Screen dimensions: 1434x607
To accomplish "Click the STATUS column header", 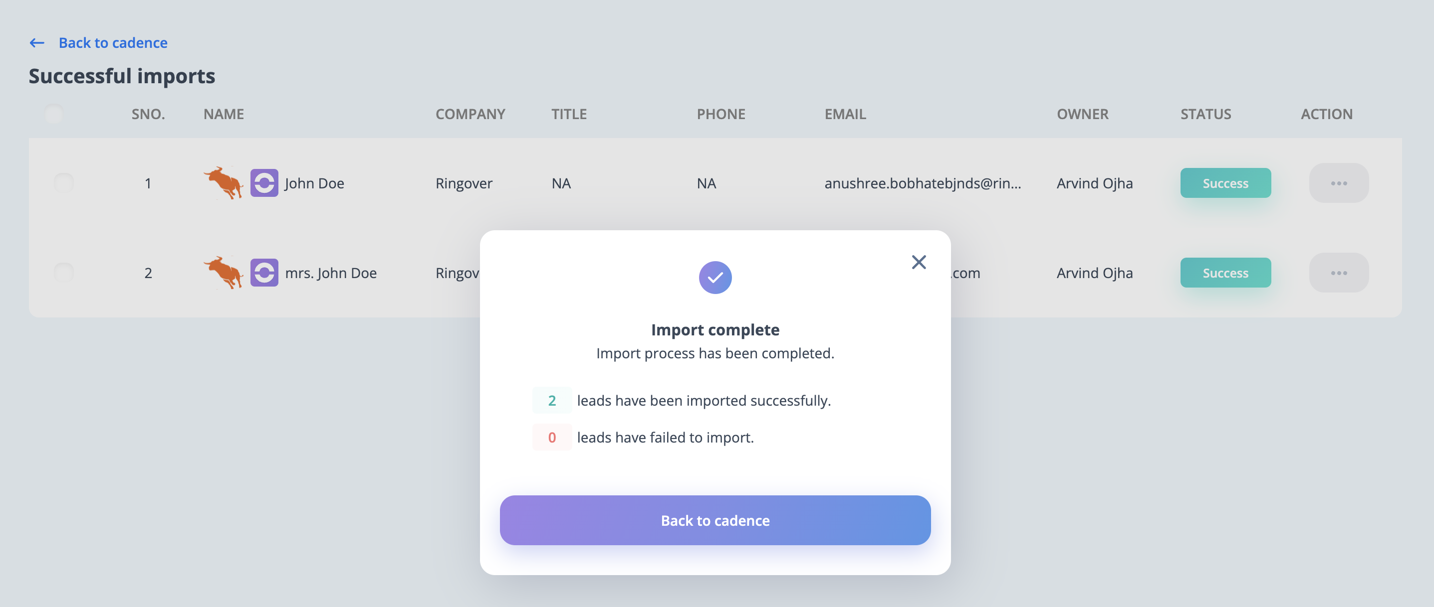I will [1206, 114].
